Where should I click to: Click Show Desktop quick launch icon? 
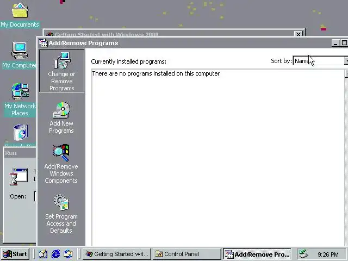[x=43, y=254]
